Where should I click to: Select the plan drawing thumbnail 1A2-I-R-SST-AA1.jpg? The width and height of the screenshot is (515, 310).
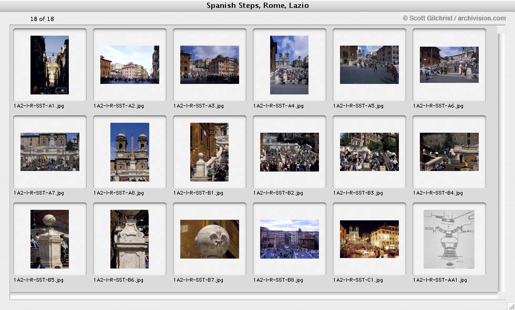[x=449, y=239]
